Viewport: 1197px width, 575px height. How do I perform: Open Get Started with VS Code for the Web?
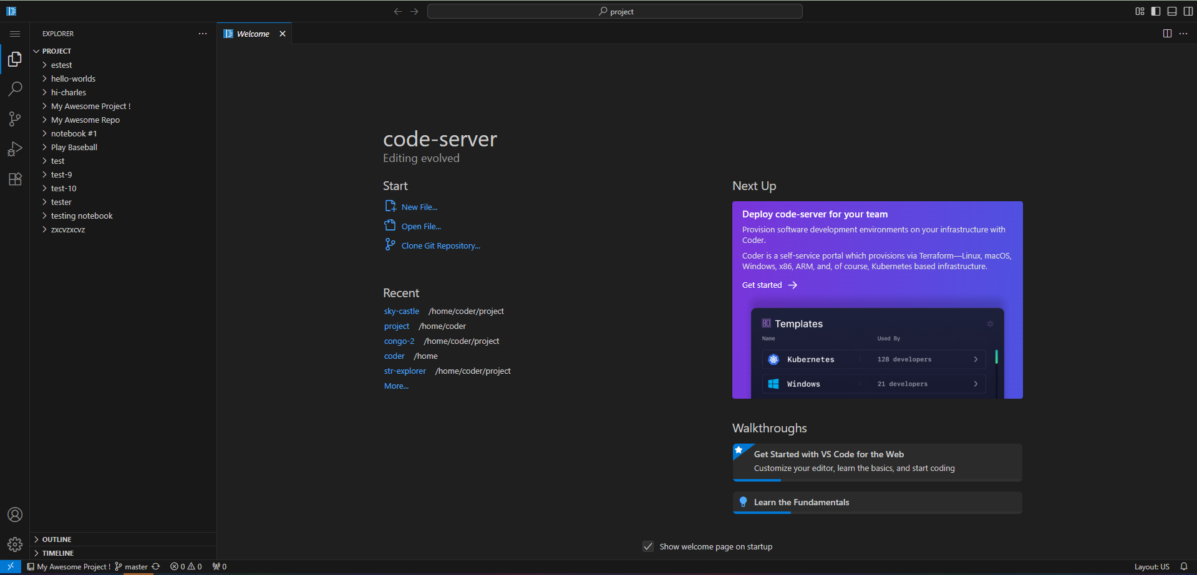877,462
